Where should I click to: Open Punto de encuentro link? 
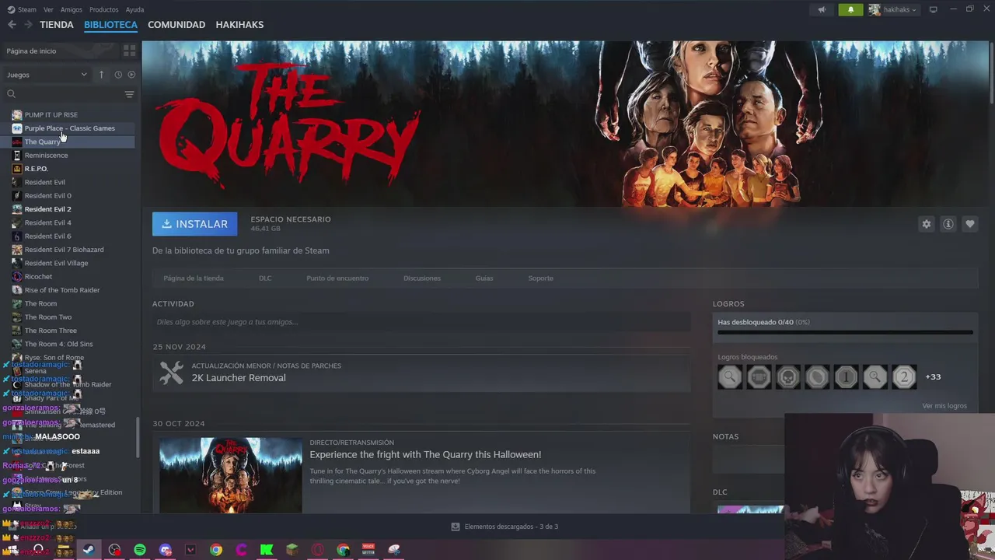point(337,278)
